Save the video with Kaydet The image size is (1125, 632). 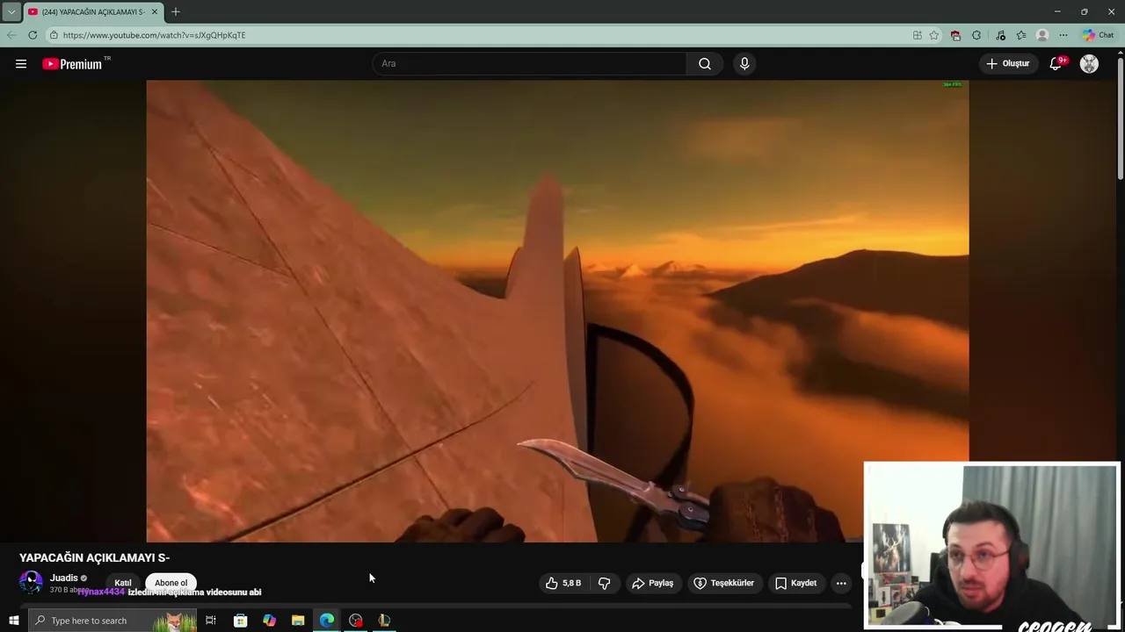point(796,583)
